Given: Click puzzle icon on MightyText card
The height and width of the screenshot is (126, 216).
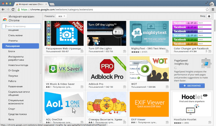Looking at the screenshot, I should [167, 51].
